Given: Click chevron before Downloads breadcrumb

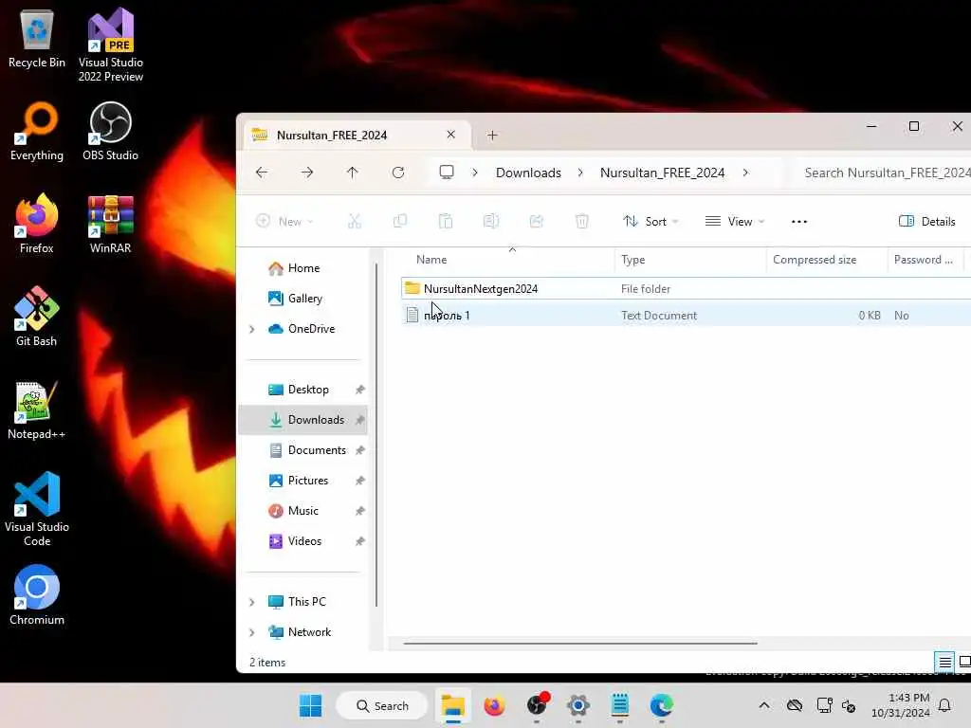Looking at the screenshot, I should [x=475, y=173].
